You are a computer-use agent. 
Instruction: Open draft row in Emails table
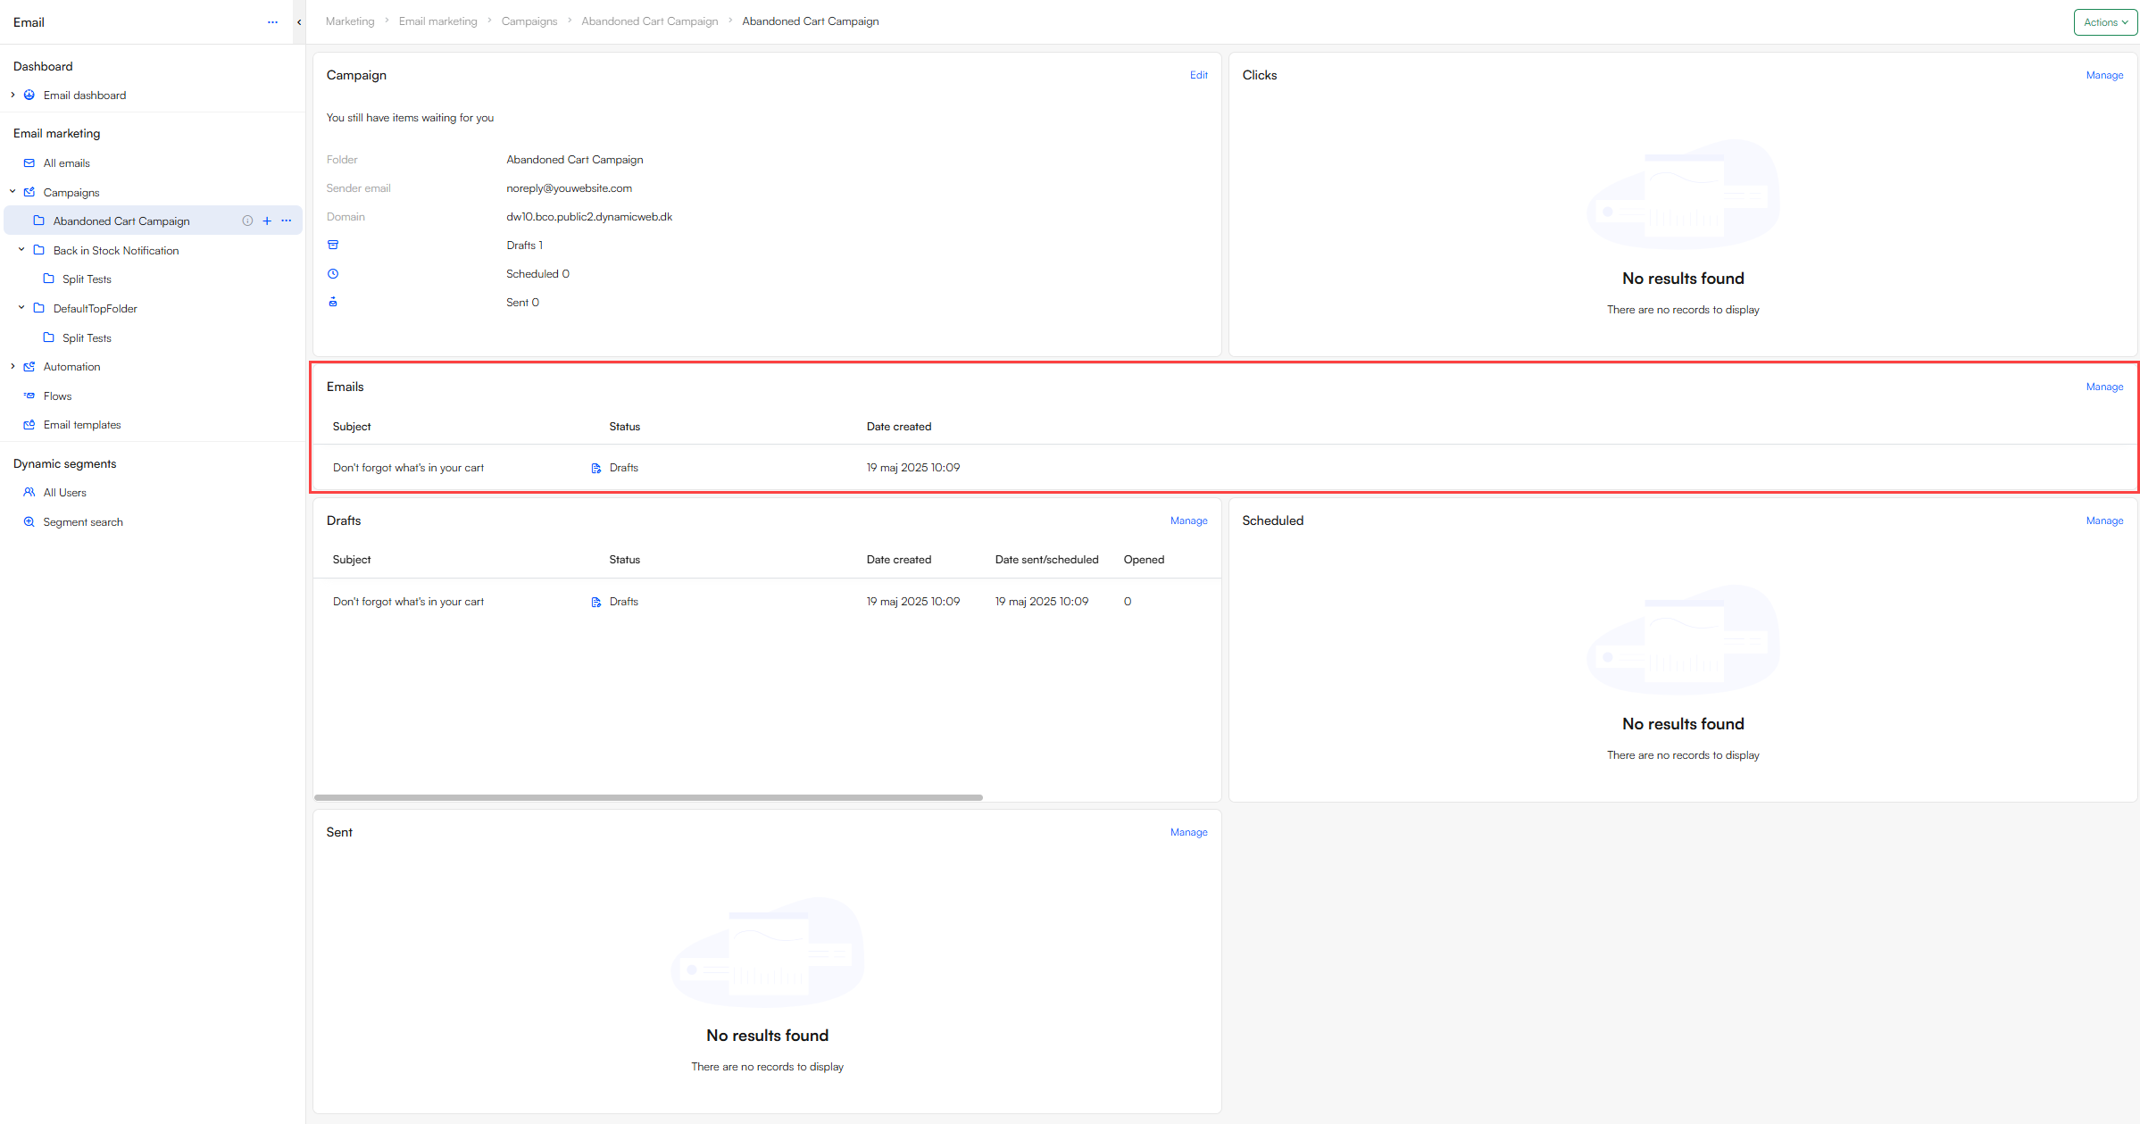tap(408, 468)
